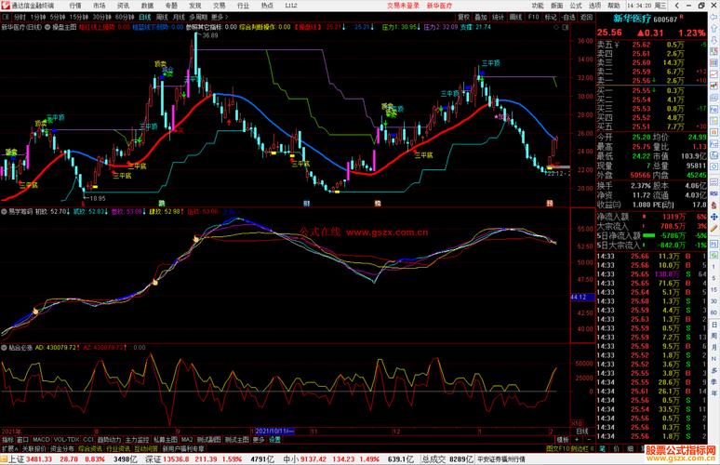Click the panel layout icon beside 分时
This screenshot has width=720, height=465.
point(6,17)
